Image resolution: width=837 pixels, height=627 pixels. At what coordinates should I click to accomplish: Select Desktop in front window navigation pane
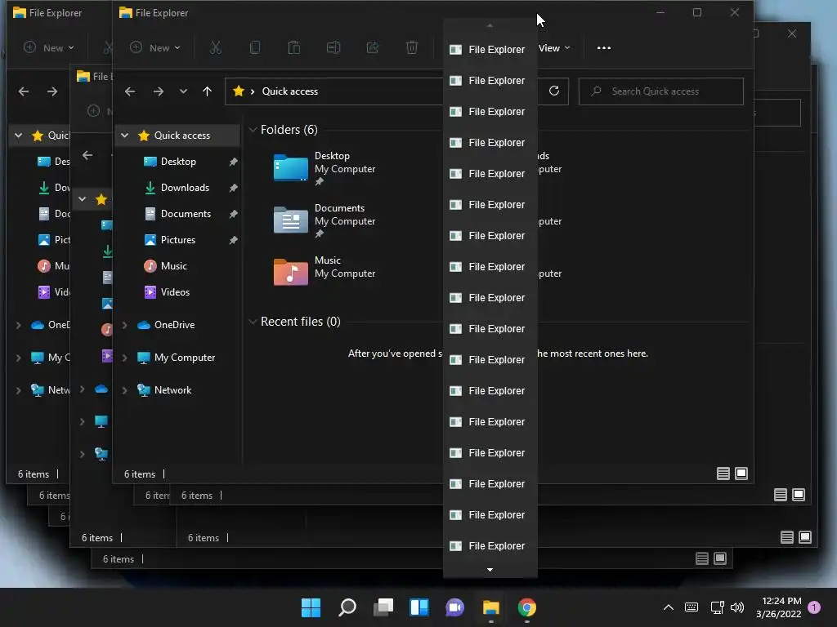(x=178, y=162)
